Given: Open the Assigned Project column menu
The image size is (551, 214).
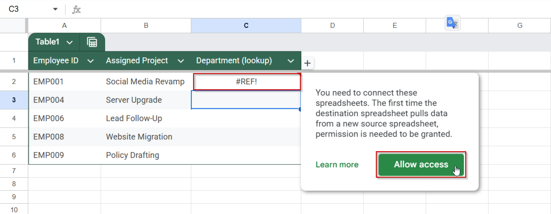Looking at the screenshot, I should pyautogui.click(x=181, y=61).
